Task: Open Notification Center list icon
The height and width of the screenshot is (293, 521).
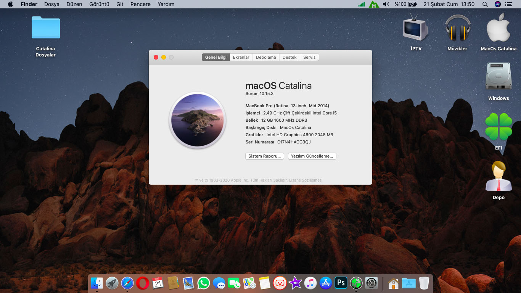Action: point(508,4)
